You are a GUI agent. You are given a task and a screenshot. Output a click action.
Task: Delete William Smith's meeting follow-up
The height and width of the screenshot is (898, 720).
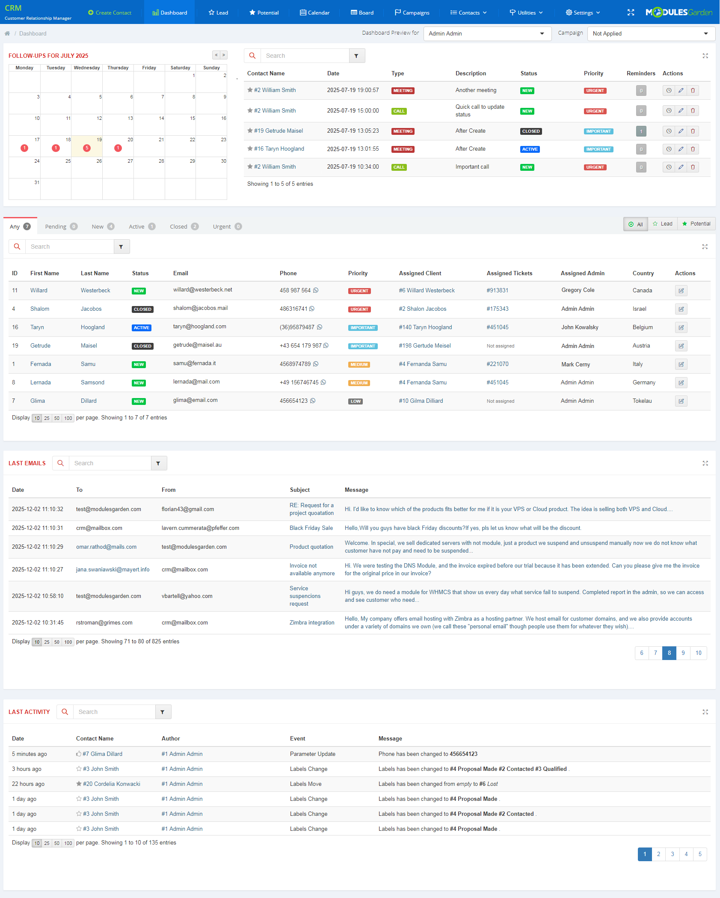pyautogui.click(x=693, y=90)
